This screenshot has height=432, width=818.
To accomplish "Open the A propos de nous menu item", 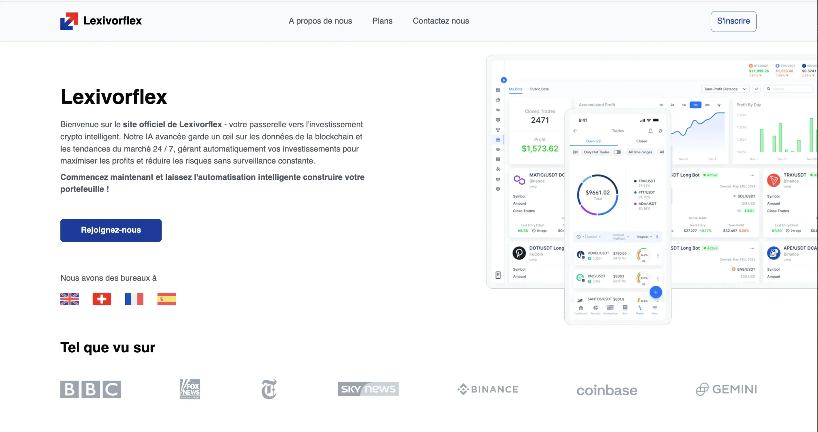I will (x=320, y=21).
